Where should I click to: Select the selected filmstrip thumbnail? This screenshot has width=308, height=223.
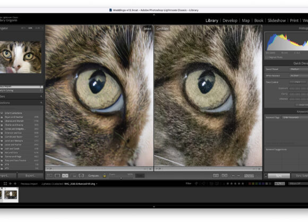[x=11, y=195]
